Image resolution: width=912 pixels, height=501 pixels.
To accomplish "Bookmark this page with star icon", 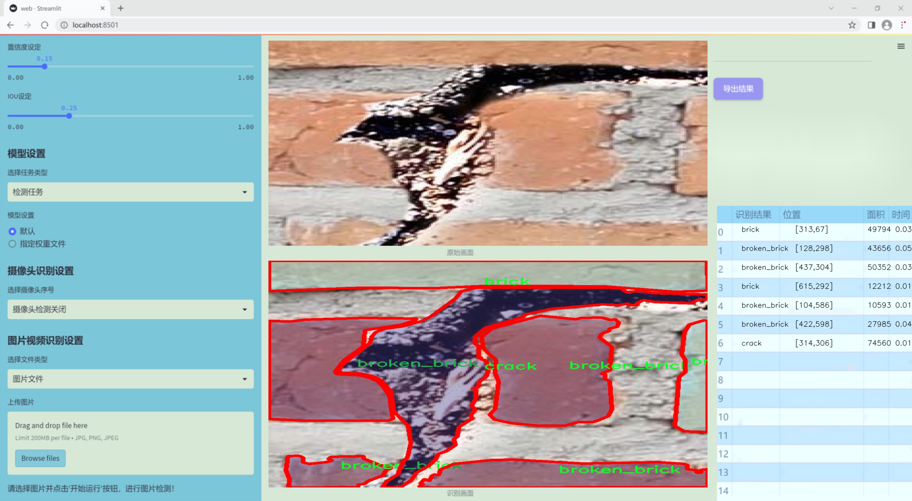I will pyautogui.click(x=852, y=25).
